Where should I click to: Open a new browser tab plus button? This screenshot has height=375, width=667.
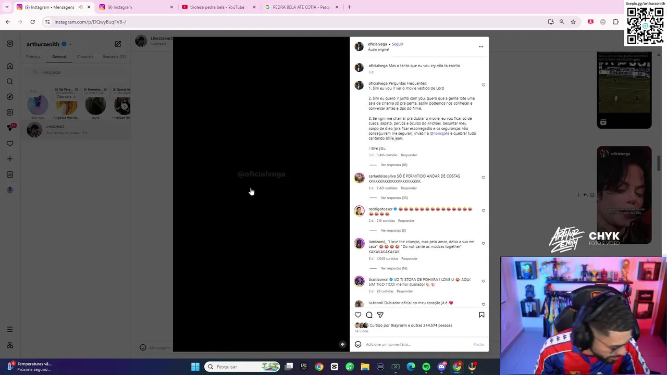click(349, 7)
